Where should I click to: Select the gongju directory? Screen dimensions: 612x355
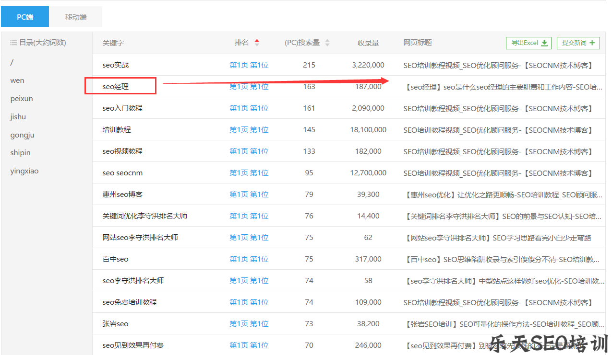click(22, 135)
